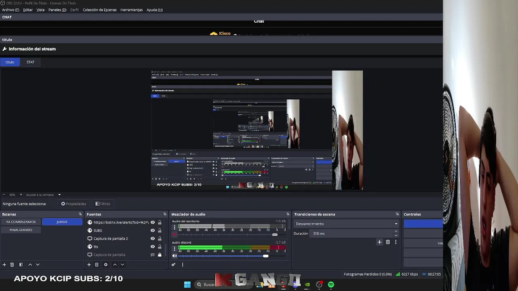Click the OBS taskbar icon
The image size is (518, 291).
[x=319, y=285]
